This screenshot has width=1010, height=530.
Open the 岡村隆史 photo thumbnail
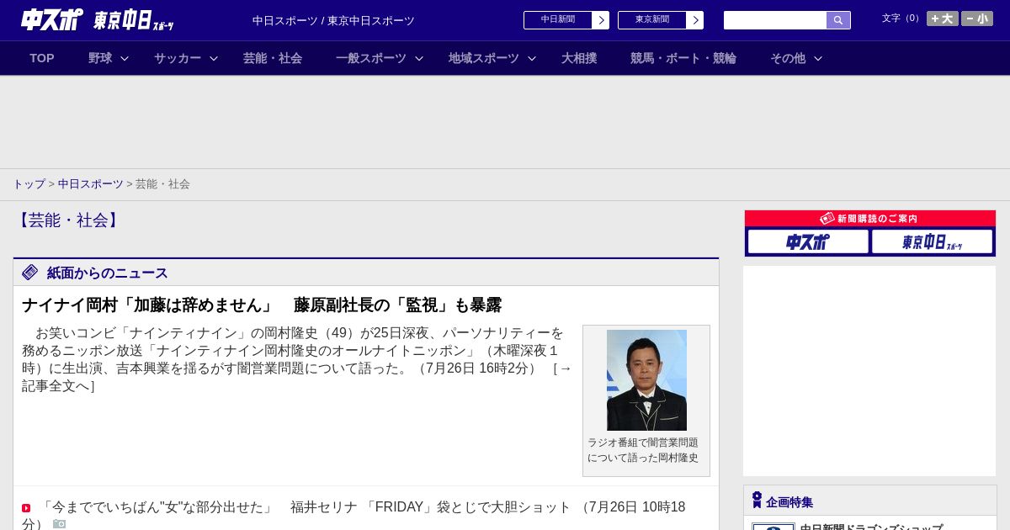646,380
